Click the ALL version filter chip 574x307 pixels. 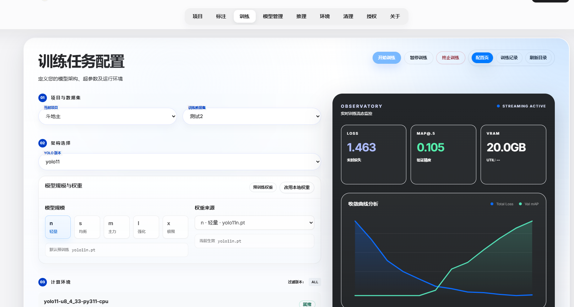[315, 282]
